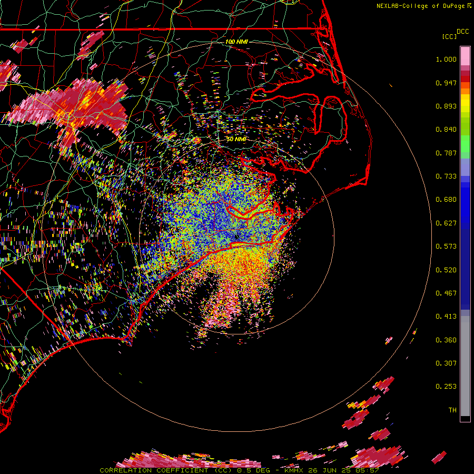Select the 0.307 scale value

tap(446, 363)
